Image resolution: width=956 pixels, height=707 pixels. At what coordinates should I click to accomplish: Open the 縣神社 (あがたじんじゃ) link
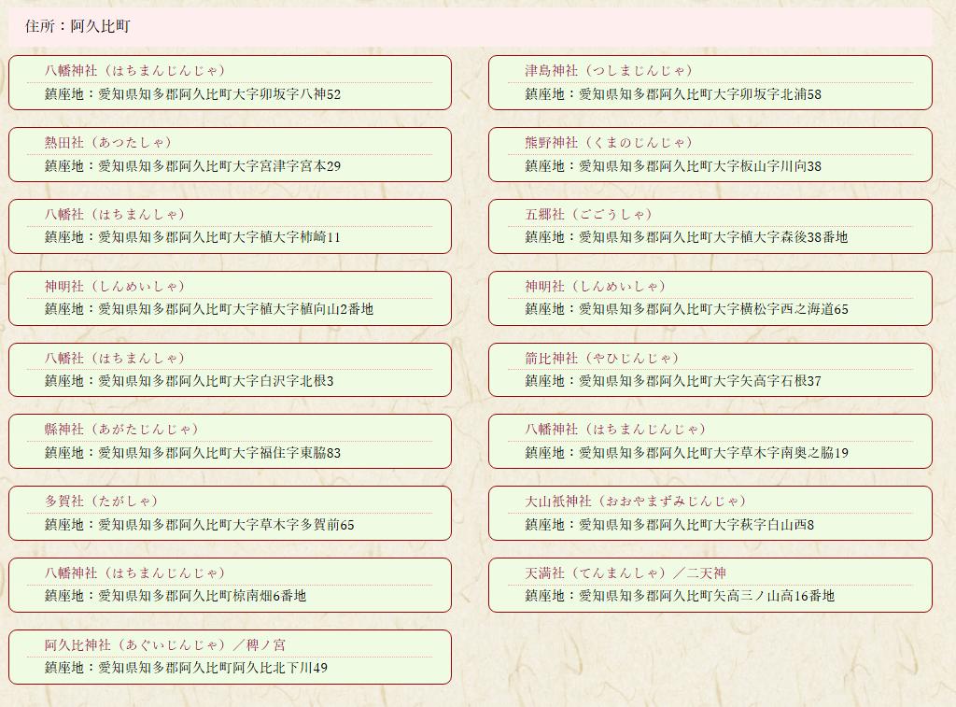click(121, 429)
